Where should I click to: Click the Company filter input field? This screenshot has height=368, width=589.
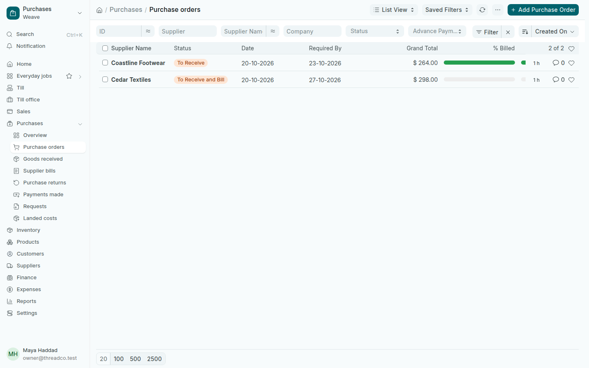tap(312, 31)
